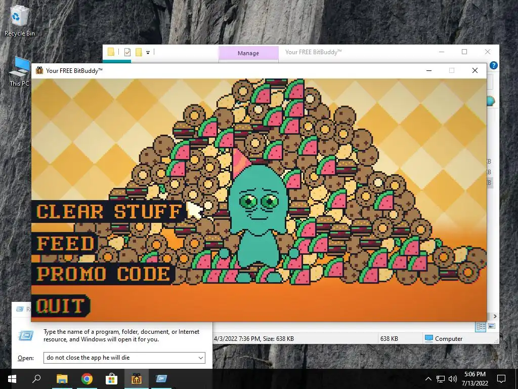Switch to Run dialog taskbar icon
Screen dimensions: 518x389
[161, 379]
